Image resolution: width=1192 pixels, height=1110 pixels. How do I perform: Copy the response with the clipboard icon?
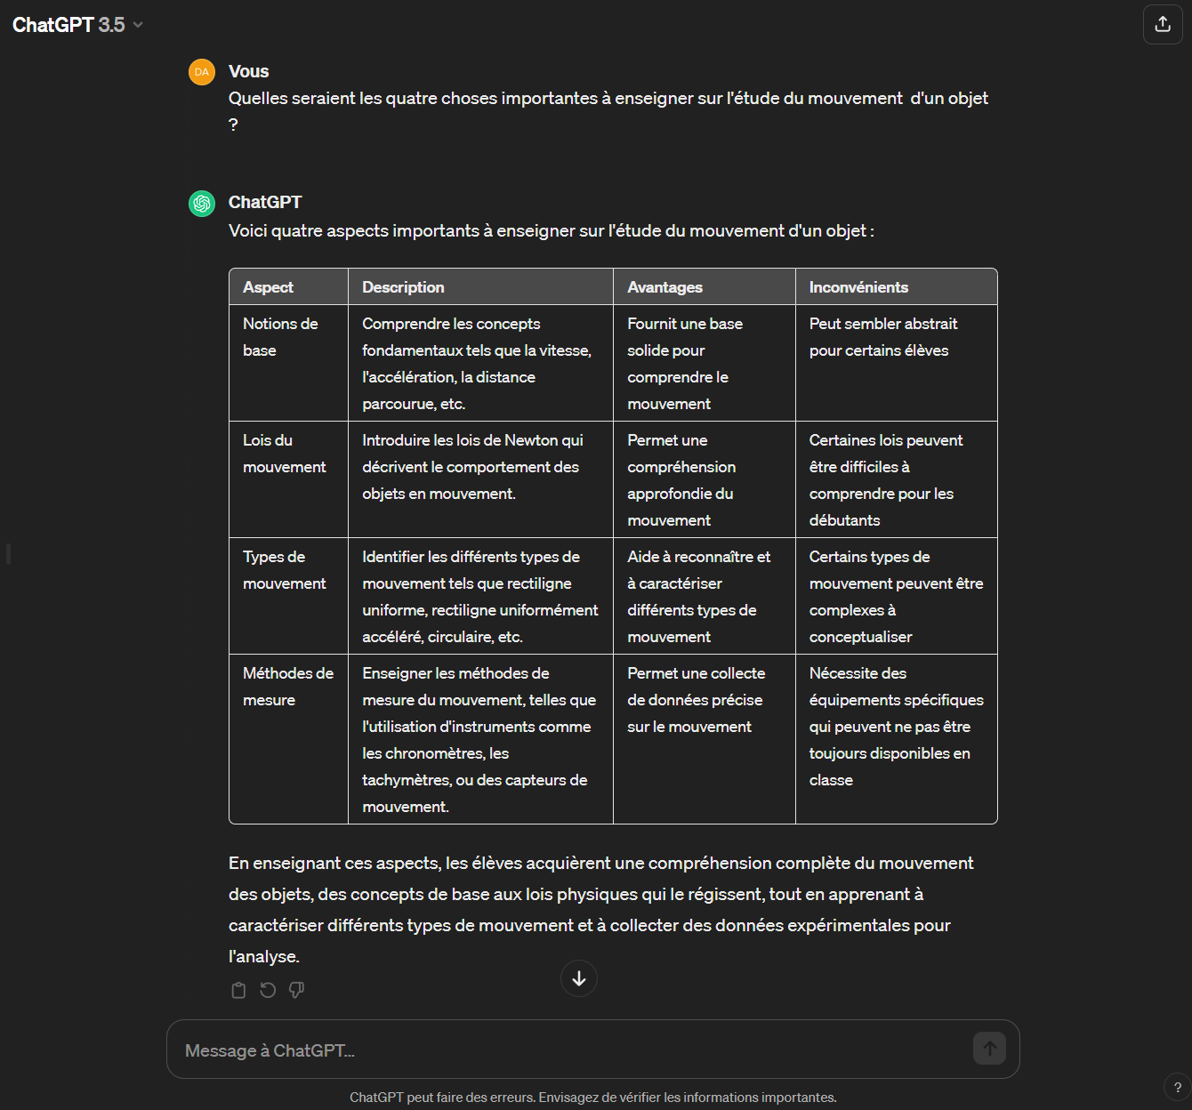[238, 990]
